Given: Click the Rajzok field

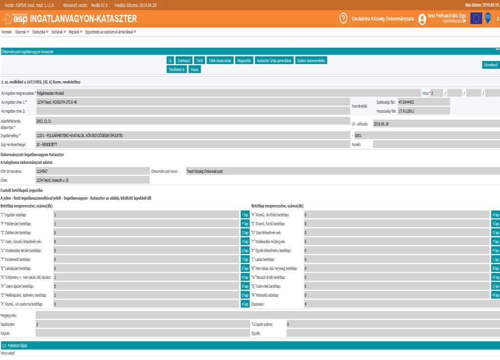Looking at the screenshot, I should click(x=143, y=333).
